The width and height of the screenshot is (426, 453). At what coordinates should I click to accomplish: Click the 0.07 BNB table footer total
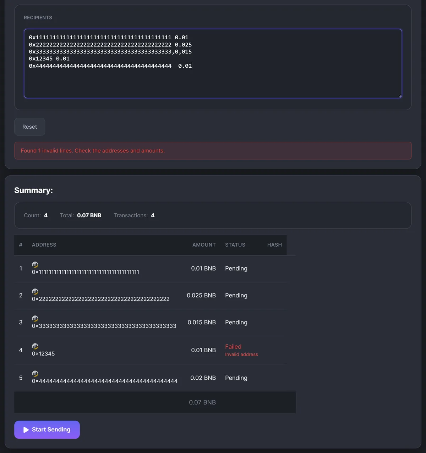pyautogui.click(x=202, y=402)
